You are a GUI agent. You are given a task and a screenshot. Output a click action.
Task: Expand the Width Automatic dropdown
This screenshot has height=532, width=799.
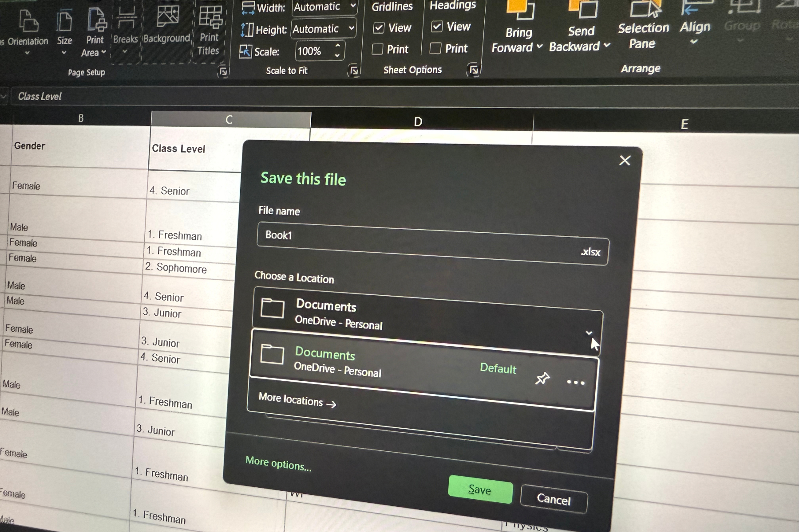click(353, 6)
